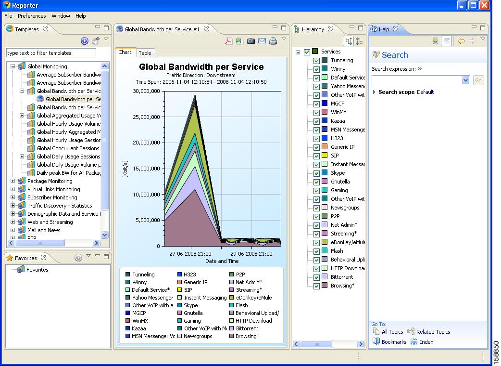Disable the Bittorrent service checkbox
501x366 pixels.
coord(316,277)
